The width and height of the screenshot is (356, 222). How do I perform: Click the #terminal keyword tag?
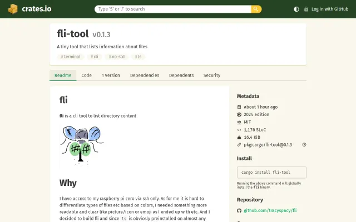tap(71, 57)
